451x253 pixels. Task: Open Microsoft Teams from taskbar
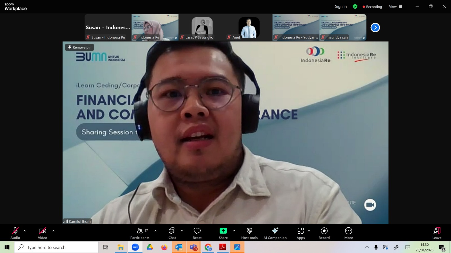coord(194,247)
